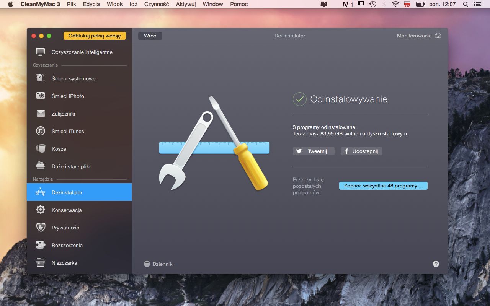Open Wi-Fi status menu
The height and width of the screenshot is (306, 490).
pos(395,4)
